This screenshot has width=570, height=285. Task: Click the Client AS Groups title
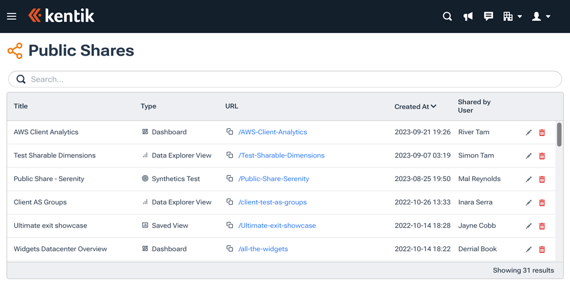click(x=40, y=202)
